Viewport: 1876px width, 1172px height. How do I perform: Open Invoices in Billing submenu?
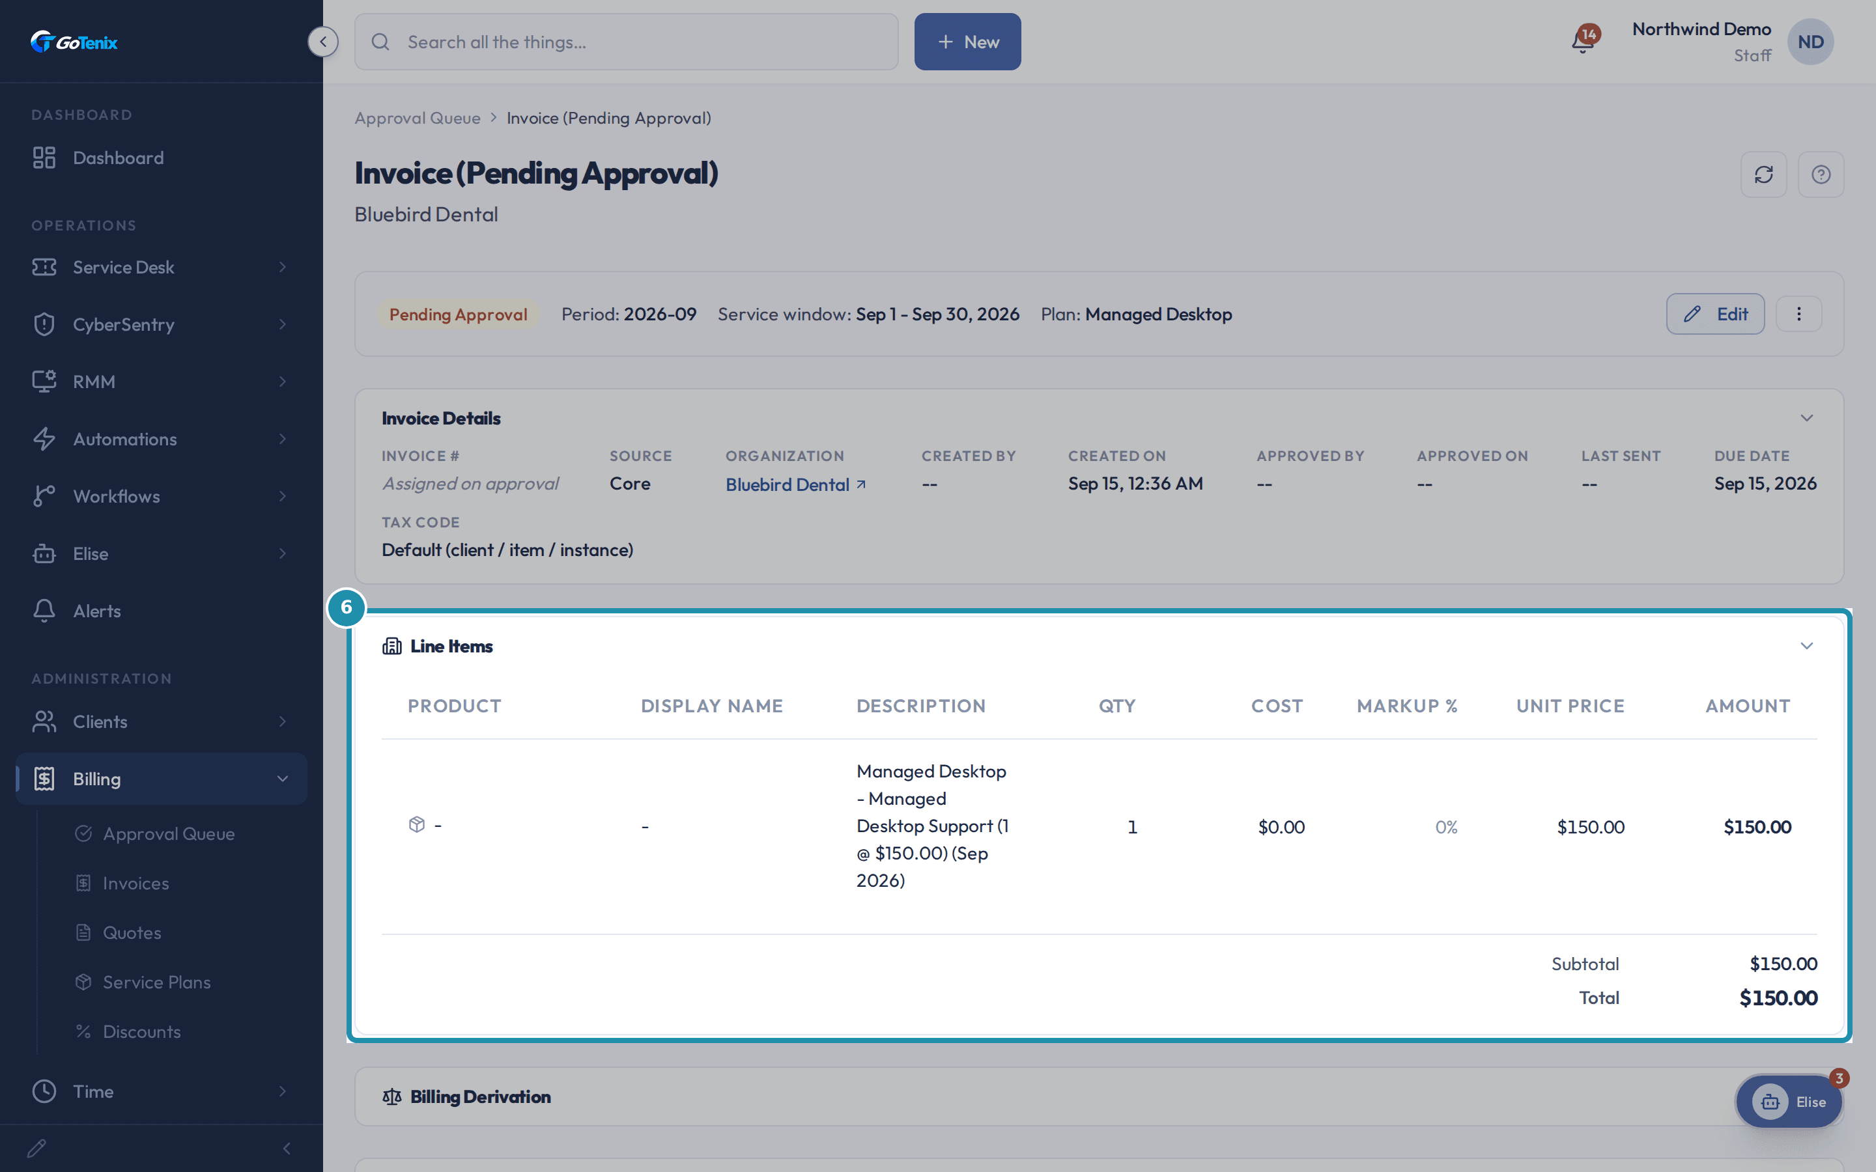pos(135,883)
